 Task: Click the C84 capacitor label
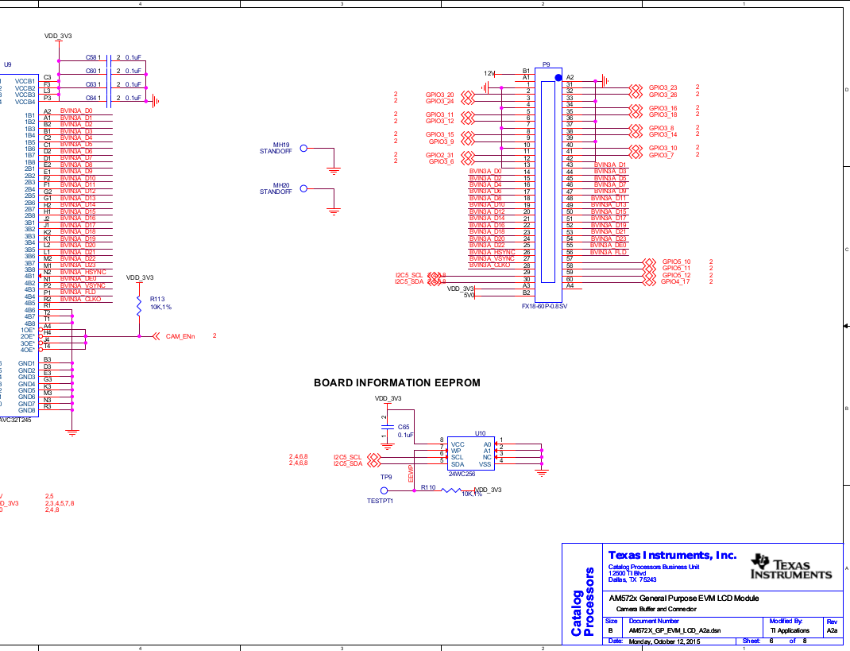(x=91, y=98)
